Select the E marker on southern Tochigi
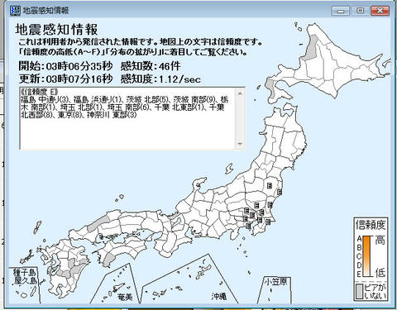 point(256,206)
